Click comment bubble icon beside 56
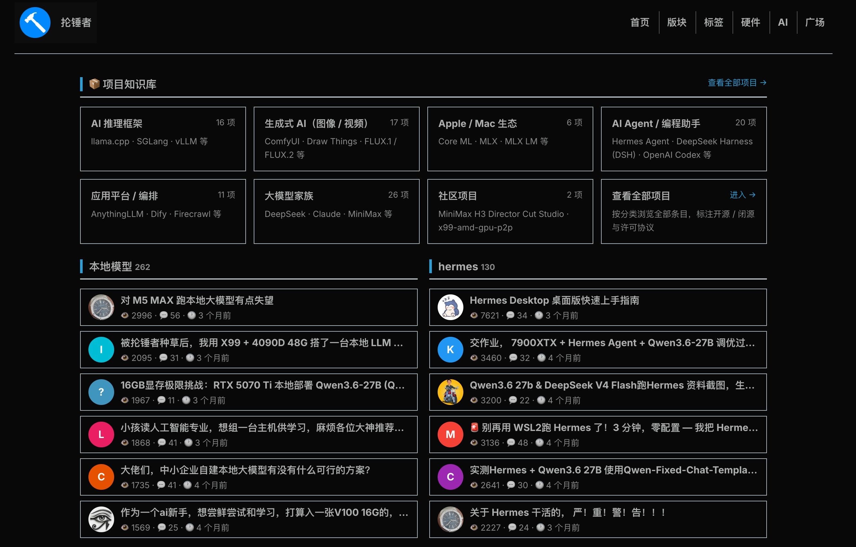856x547 pixels. tap(164, 315)
